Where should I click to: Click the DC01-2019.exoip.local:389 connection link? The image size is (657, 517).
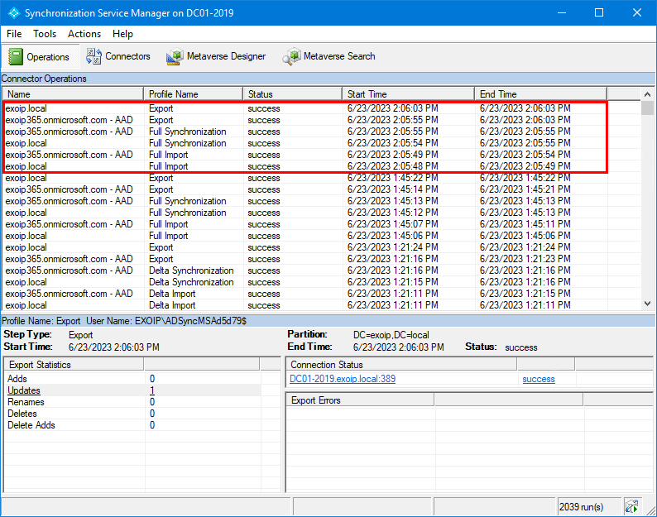[x=343, y=379]
